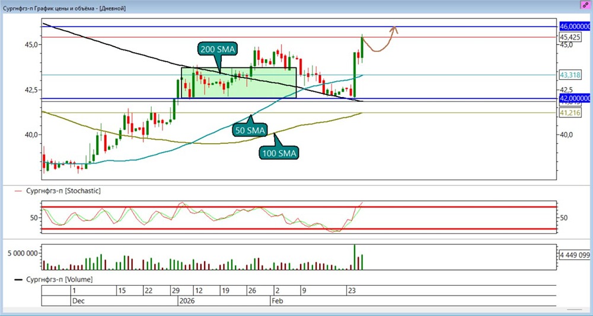Click the 45,425 last price label
This screenshot has height=316, width=593.
tap(570, 37)
